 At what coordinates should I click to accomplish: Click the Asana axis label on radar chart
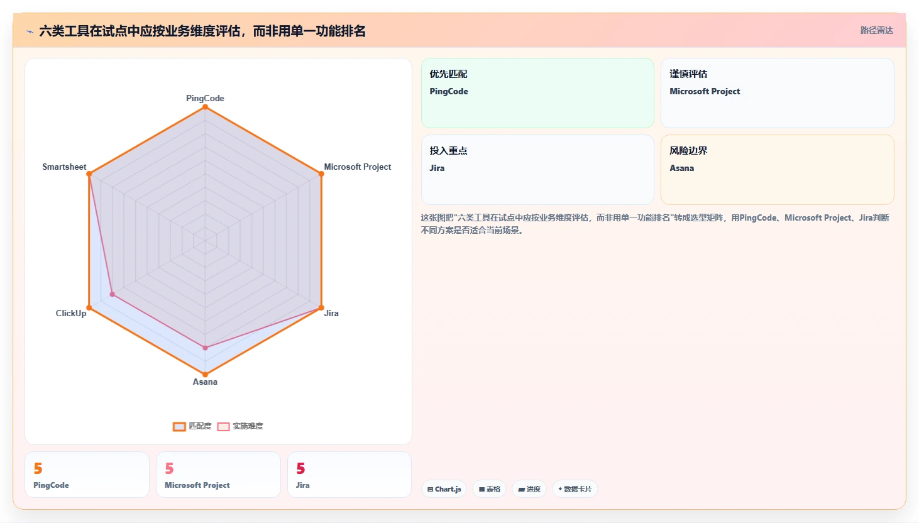[205, 382]
